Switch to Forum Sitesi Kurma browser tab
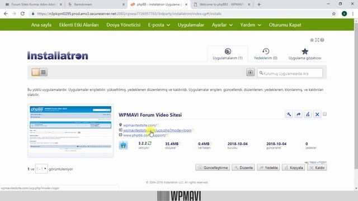This screenshot has height=201, width=358. pos(32,4)
